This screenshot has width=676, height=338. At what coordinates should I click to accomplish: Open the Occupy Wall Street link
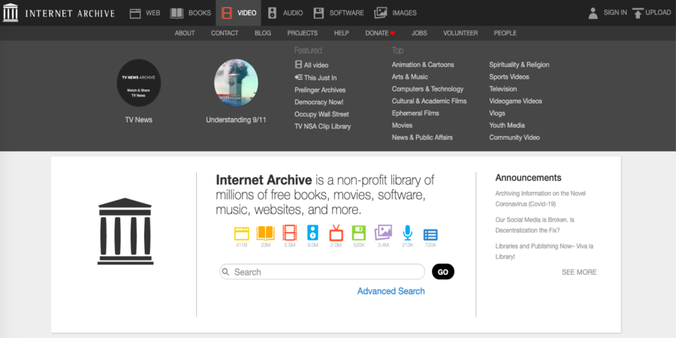(x=321, y=114)
